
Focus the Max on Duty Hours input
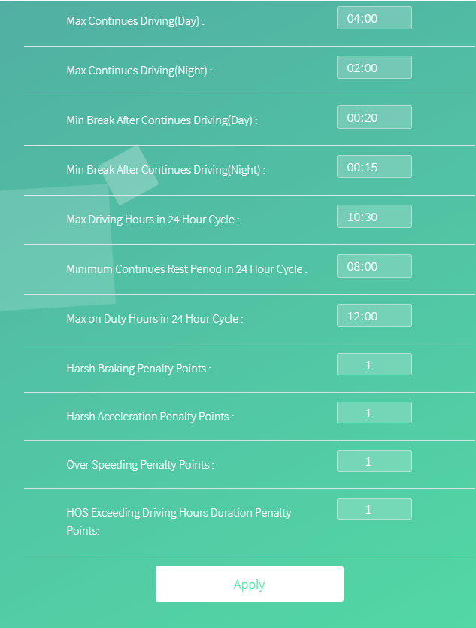374,316
